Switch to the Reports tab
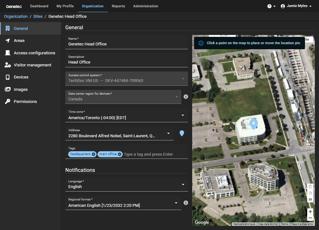The width and height of the screenshot is (319, 230). point(118,6)
